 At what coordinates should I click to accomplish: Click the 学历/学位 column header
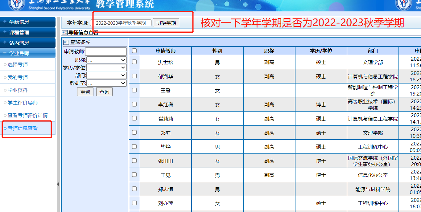(321, 51)
